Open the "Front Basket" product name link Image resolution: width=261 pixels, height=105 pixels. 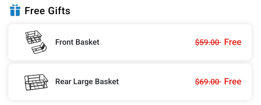tap(77, 42)
